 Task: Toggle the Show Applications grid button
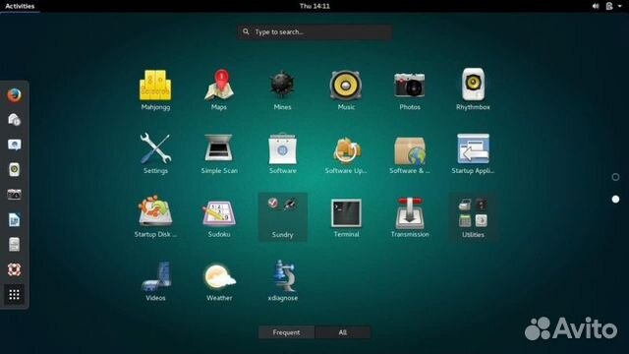[x=14, y=295]
